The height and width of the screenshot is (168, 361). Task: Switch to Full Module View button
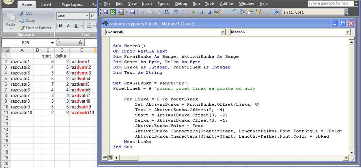[110, 158]
